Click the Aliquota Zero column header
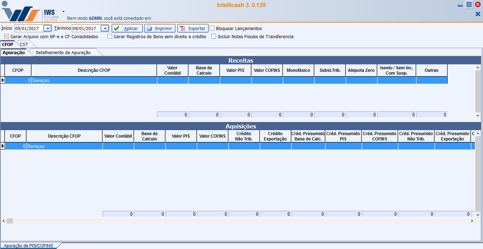Screen dimensions: 483x249 tap(361, 70)
